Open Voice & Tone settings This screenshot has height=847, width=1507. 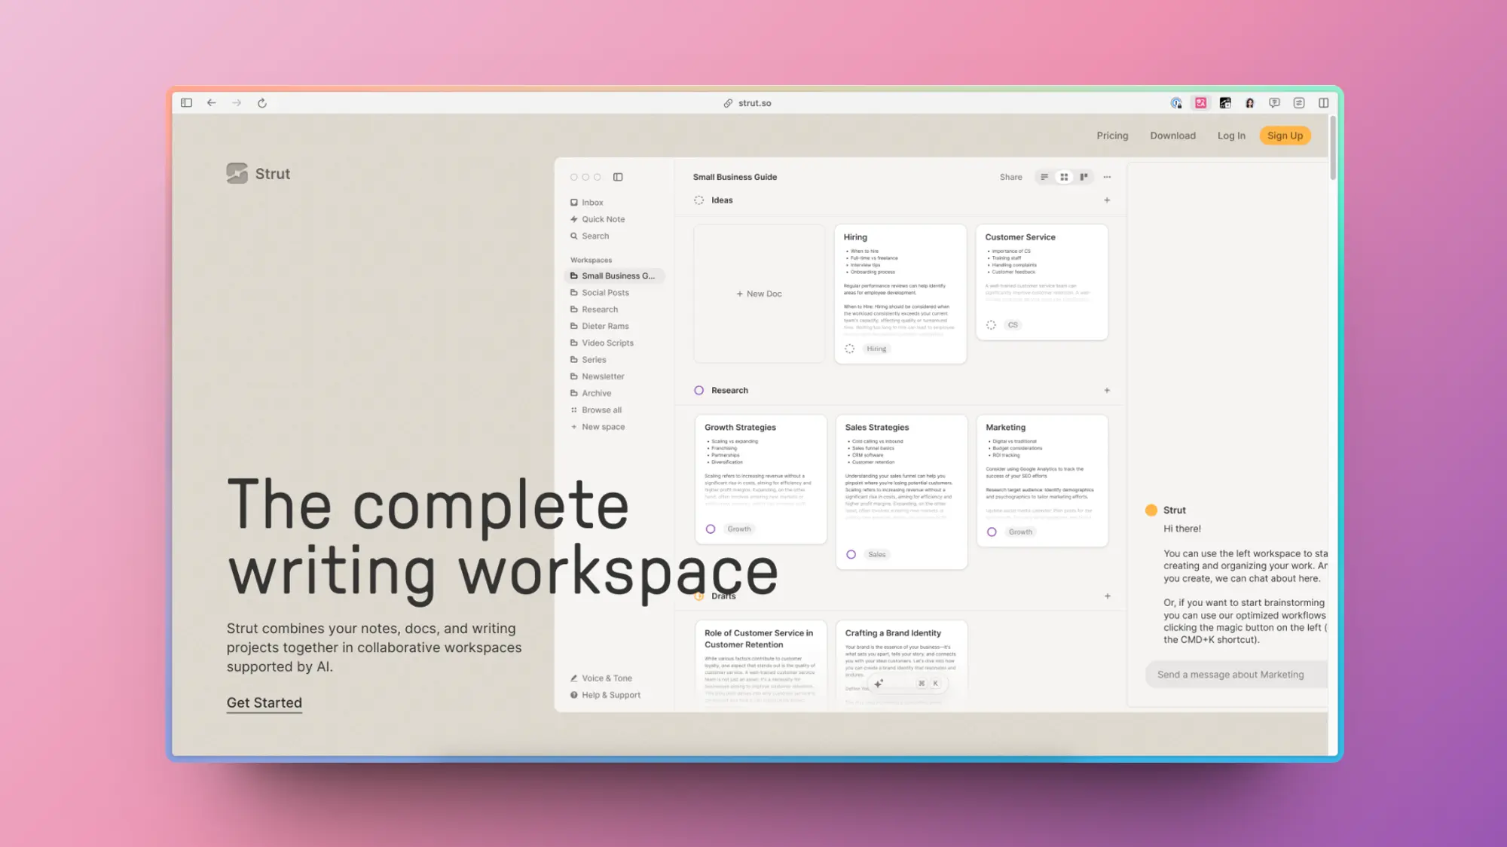coord(601,678)
